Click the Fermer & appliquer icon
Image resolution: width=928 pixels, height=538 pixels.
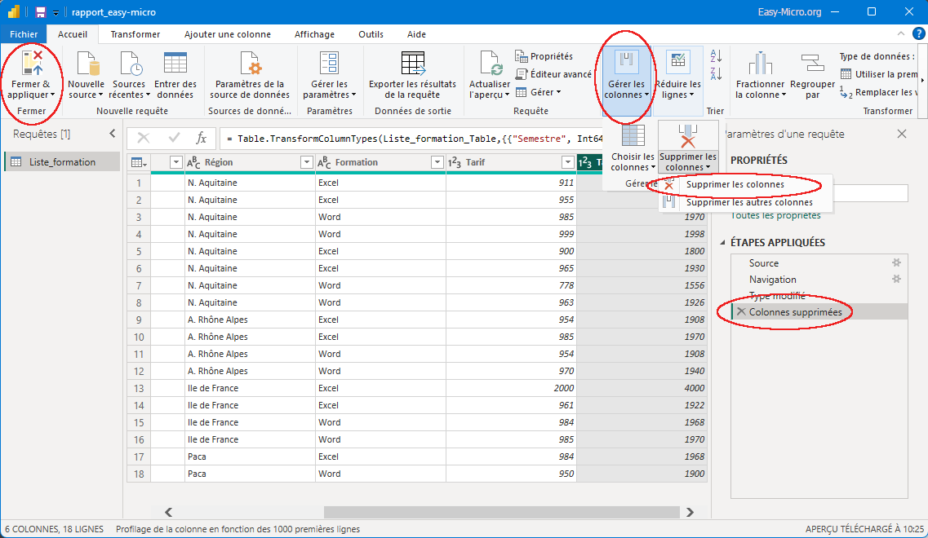(33, 64)
